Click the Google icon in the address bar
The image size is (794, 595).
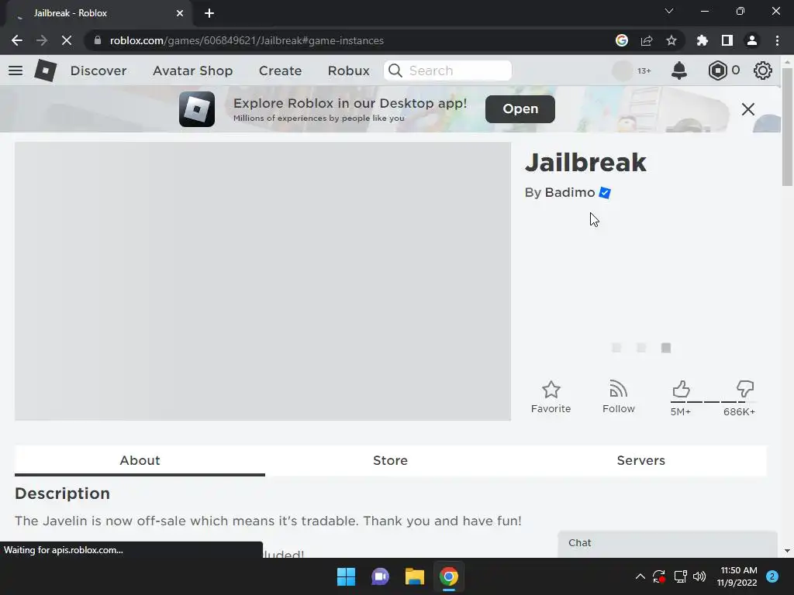pos(622,40)
